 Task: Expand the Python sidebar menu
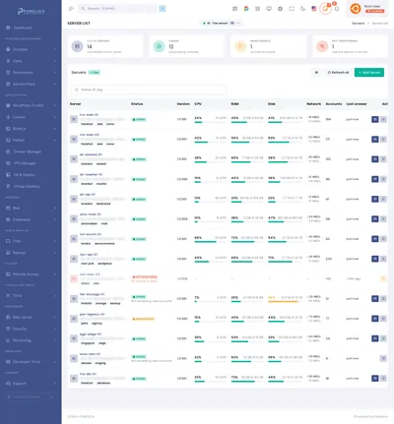31,140
